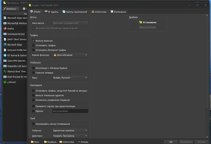
Task: Click the Startup Boot Time icon
Action: click(5, 71)
